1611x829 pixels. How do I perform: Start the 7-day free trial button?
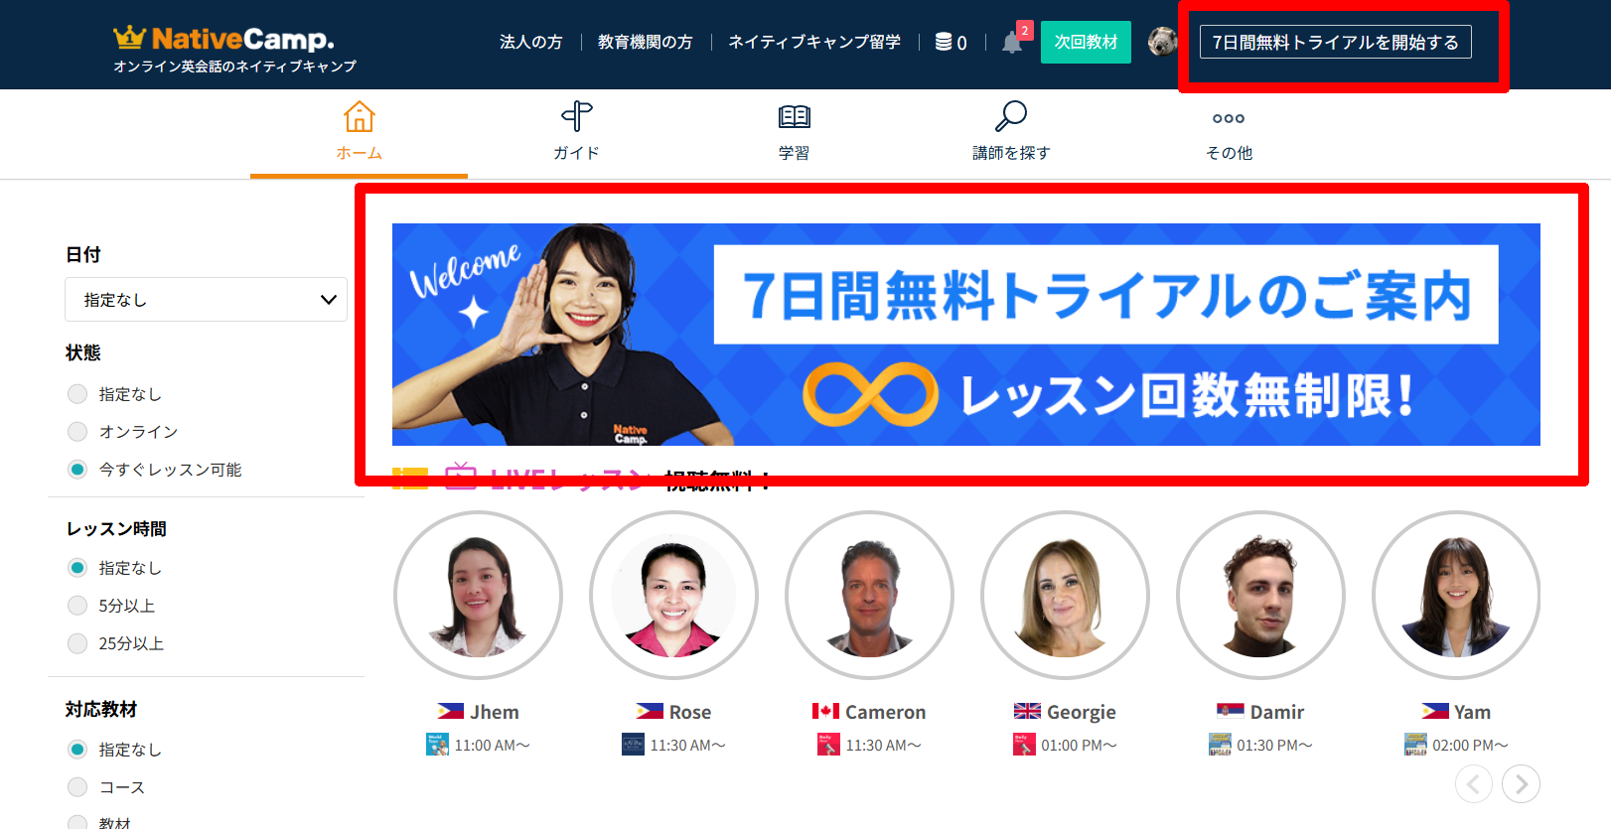tap(1335, 42)
